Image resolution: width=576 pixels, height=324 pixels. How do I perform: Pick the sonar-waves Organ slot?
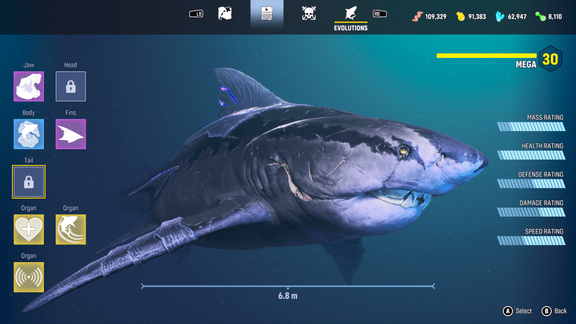[29, 277]
